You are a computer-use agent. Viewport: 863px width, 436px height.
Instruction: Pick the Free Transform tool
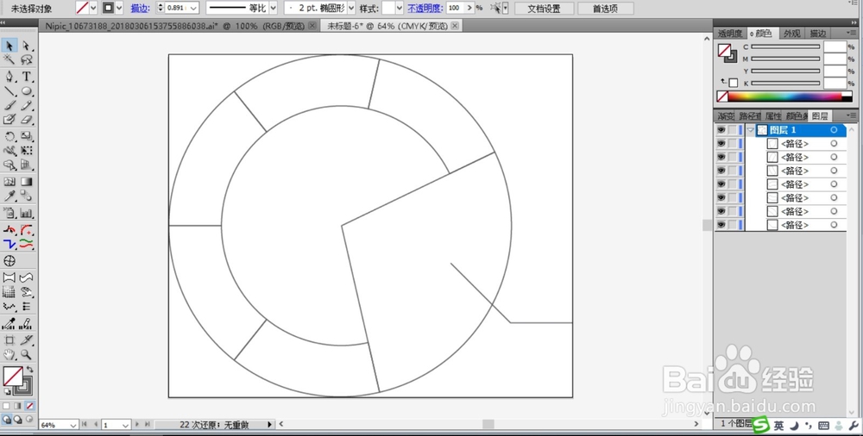point(26,150)
